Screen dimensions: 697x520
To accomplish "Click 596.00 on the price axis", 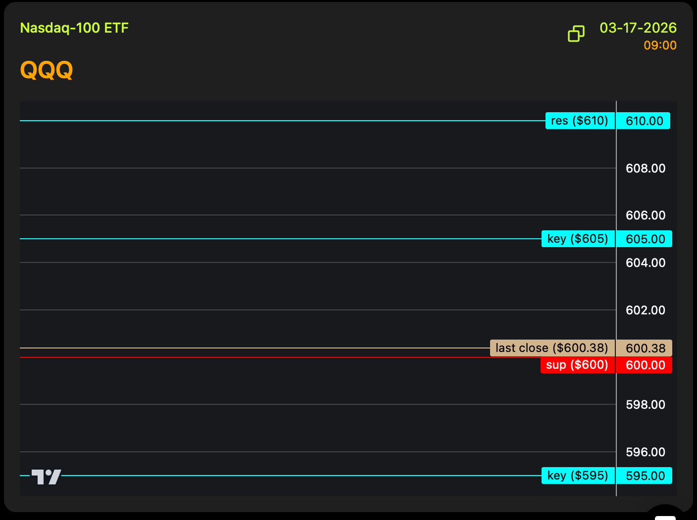I will point(645,452).
